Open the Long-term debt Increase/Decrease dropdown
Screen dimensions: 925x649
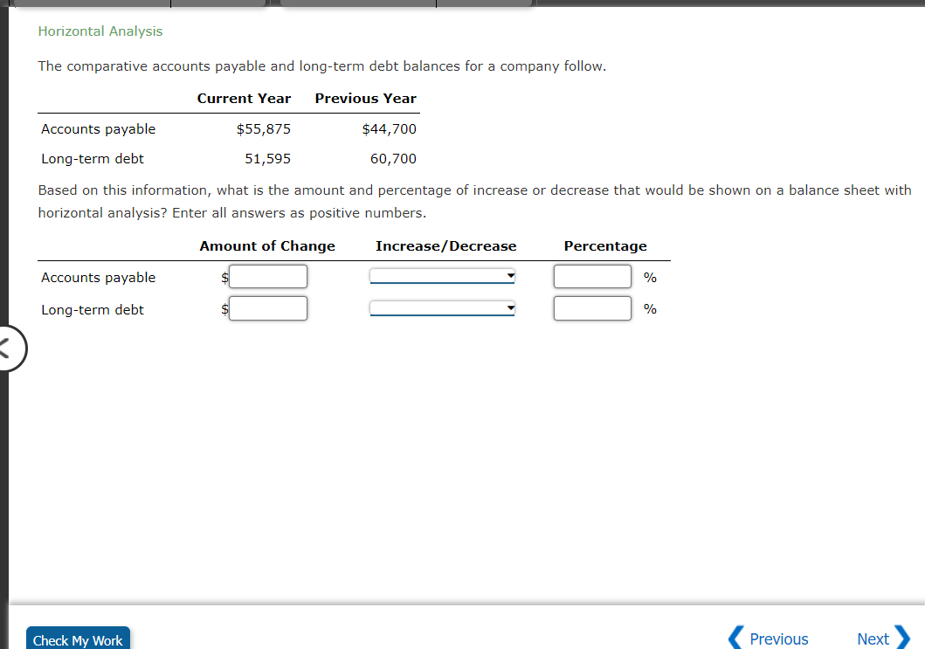442,307
